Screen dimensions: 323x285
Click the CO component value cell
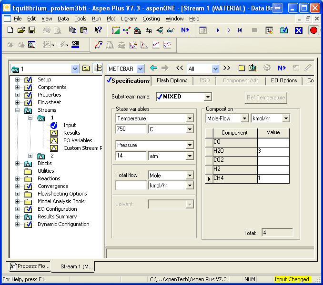click(x=273, y=142)
